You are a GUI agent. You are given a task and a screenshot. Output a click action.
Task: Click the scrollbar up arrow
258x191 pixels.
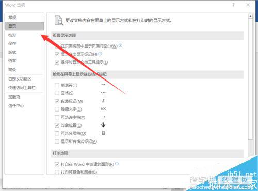250,17
